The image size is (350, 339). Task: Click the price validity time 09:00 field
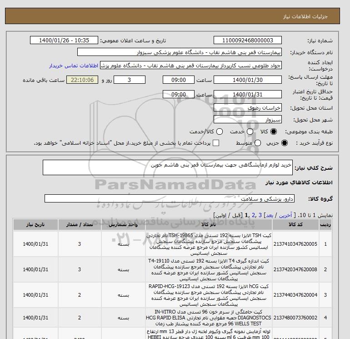[x=179, y=94]
